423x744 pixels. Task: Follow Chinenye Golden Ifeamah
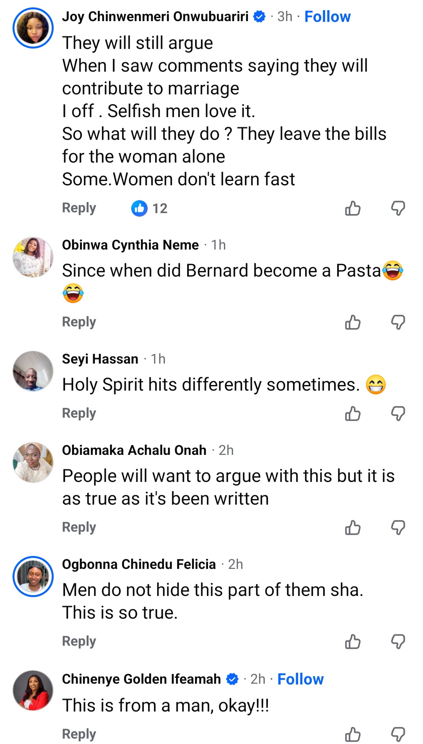click(x=300, y=679)
